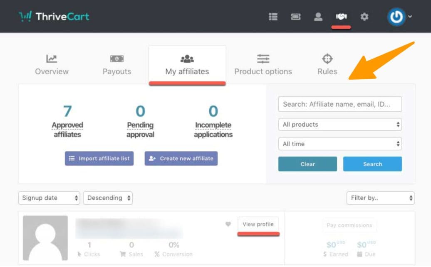Focus the affiliate search input field
Screen dimensions: 431x267
tap(340, 104)
